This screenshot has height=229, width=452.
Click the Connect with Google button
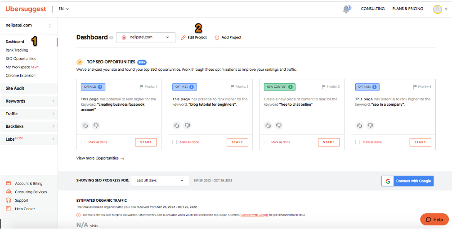tap(408, 181)
